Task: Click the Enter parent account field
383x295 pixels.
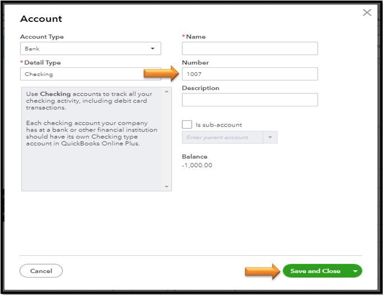Action: tap(222, 137)
